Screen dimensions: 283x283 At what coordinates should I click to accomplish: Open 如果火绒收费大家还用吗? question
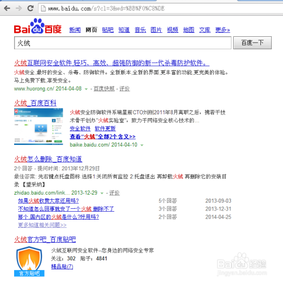click(x=48, y=201)
